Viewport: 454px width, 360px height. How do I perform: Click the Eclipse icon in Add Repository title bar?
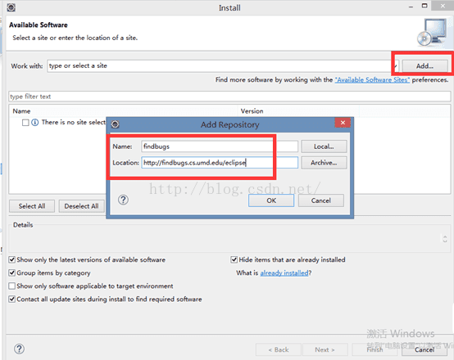pyautogui.click(x=116, y=124)
